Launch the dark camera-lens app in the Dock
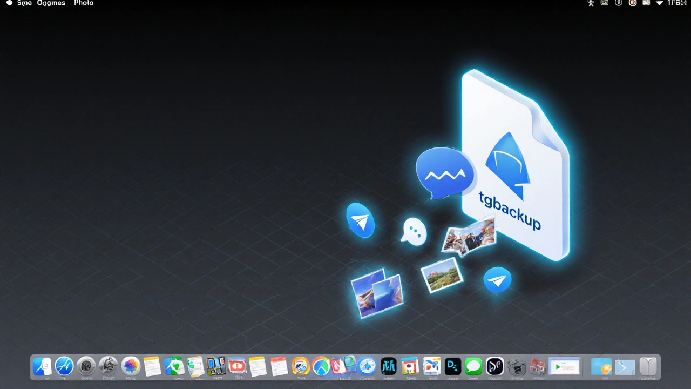Screen dimensions: 691x389 click(86, 366)
